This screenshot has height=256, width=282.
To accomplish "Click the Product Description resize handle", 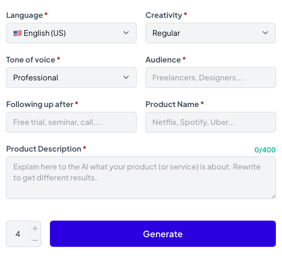I will [273, 196].
